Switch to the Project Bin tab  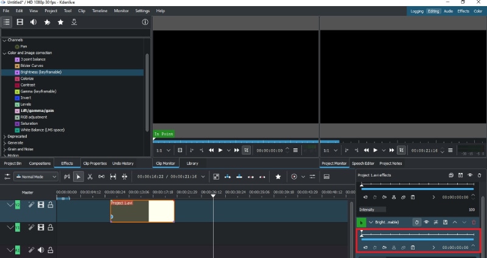13,163
